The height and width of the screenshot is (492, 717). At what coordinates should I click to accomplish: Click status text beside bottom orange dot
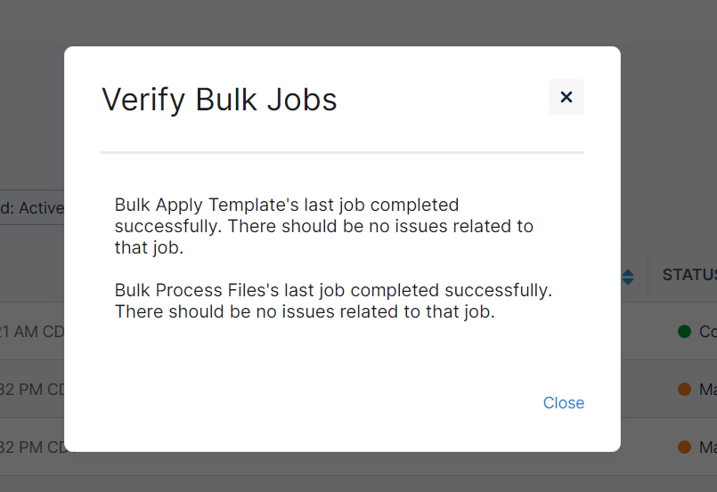coord(707,447)
